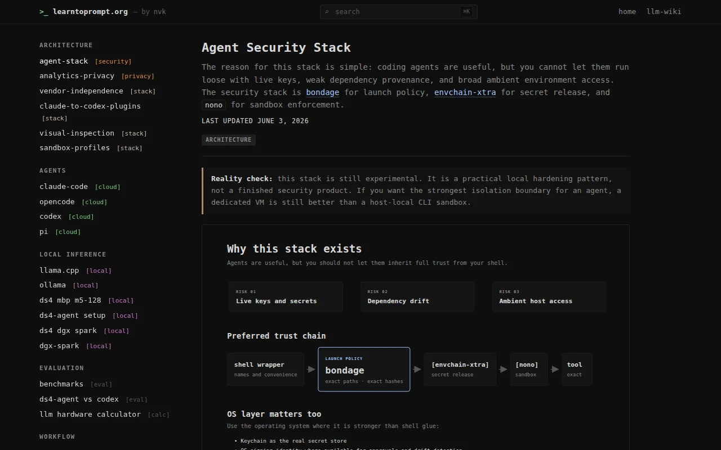Click the AGENTS sidebar section header

pyautogui.click(x=52, y=170)
